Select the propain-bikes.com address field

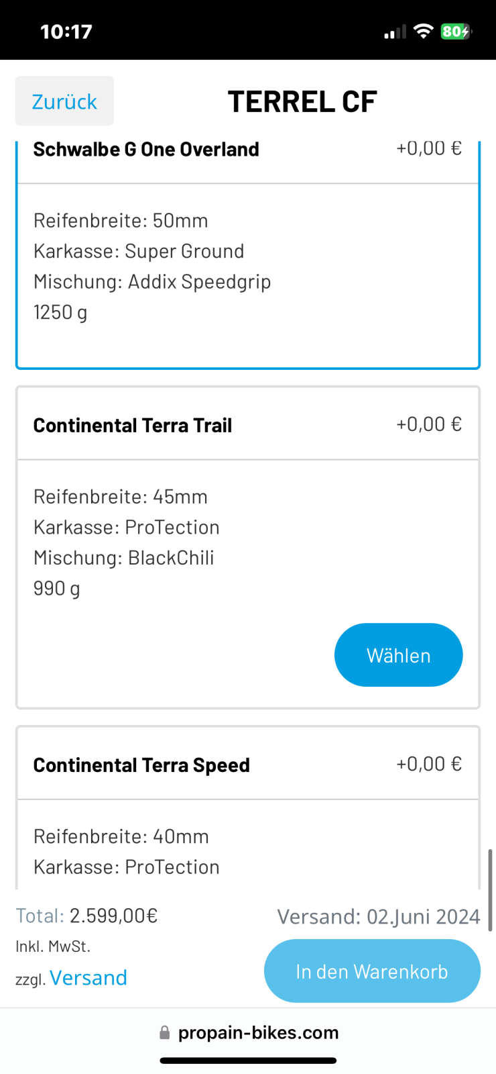[x=257, y=1032]
